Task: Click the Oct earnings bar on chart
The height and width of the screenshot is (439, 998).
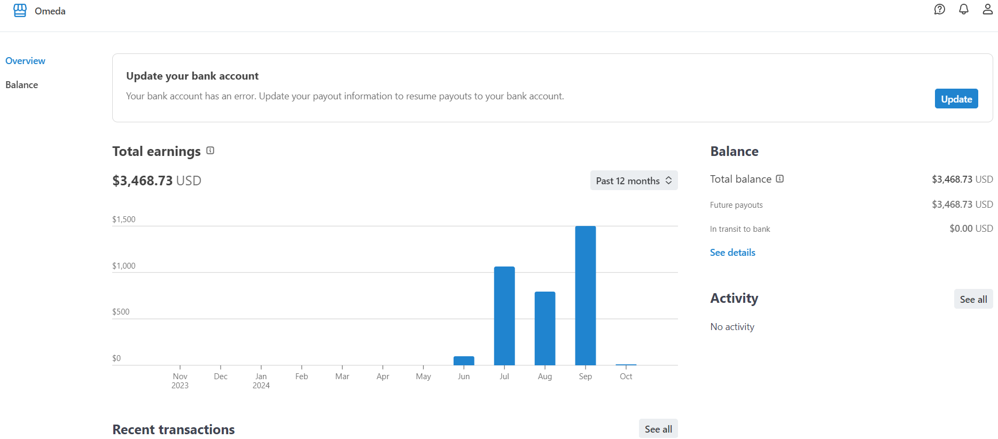Action: coord(626,364)
